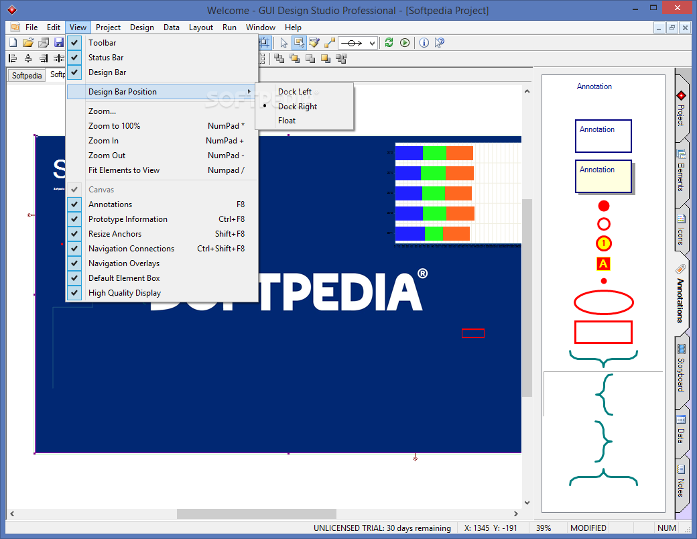This screenshot has height=539, width=697.
Task: Choose Zoom Out menu entry
Action: [x=162, y=156]
